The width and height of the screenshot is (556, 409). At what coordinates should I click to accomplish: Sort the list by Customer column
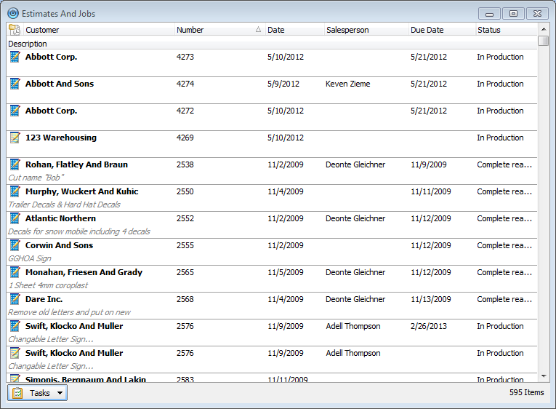tap(98, 30)
